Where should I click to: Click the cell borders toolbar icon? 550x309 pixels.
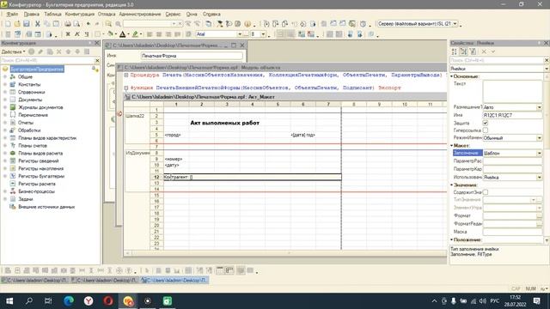(98, 34)
